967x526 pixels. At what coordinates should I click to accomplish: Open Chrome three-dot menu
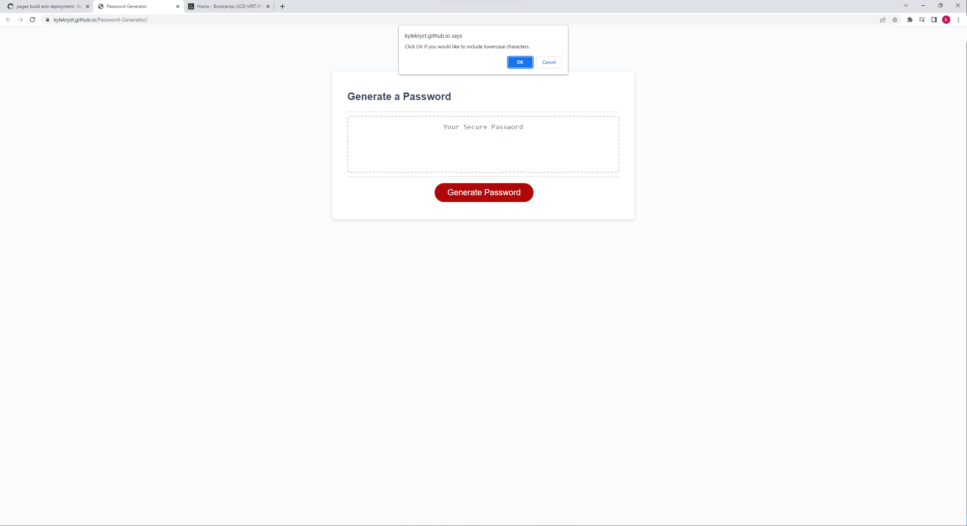[958, 20]
